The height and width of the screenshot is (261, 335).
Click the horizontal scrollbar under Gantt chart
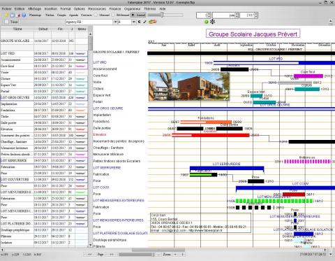[158, 250]
